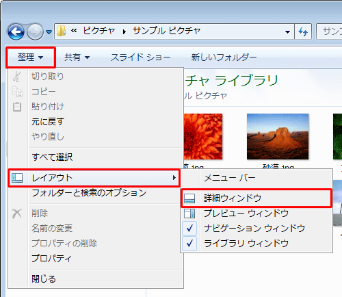Click the clipboard paste icon
Viewport: 342px width, 297px height.
pos(17,107)
